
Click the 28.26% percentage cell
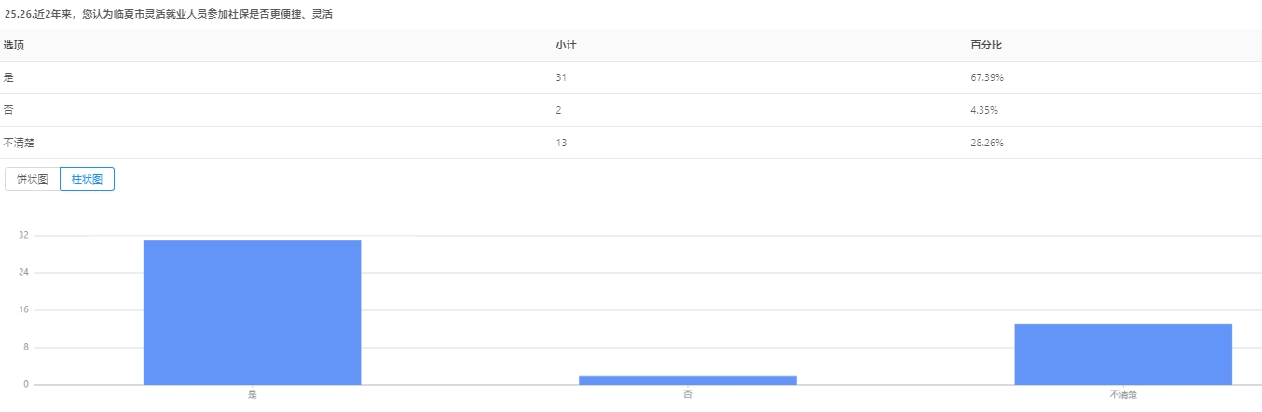[986, 143]
